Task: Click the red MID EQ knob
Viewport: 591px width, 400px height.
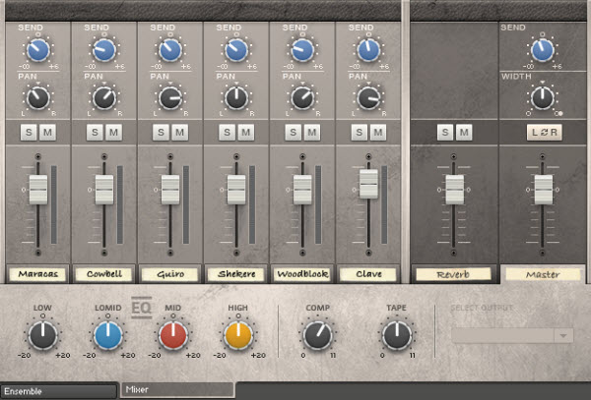Action: click(173, 335)
